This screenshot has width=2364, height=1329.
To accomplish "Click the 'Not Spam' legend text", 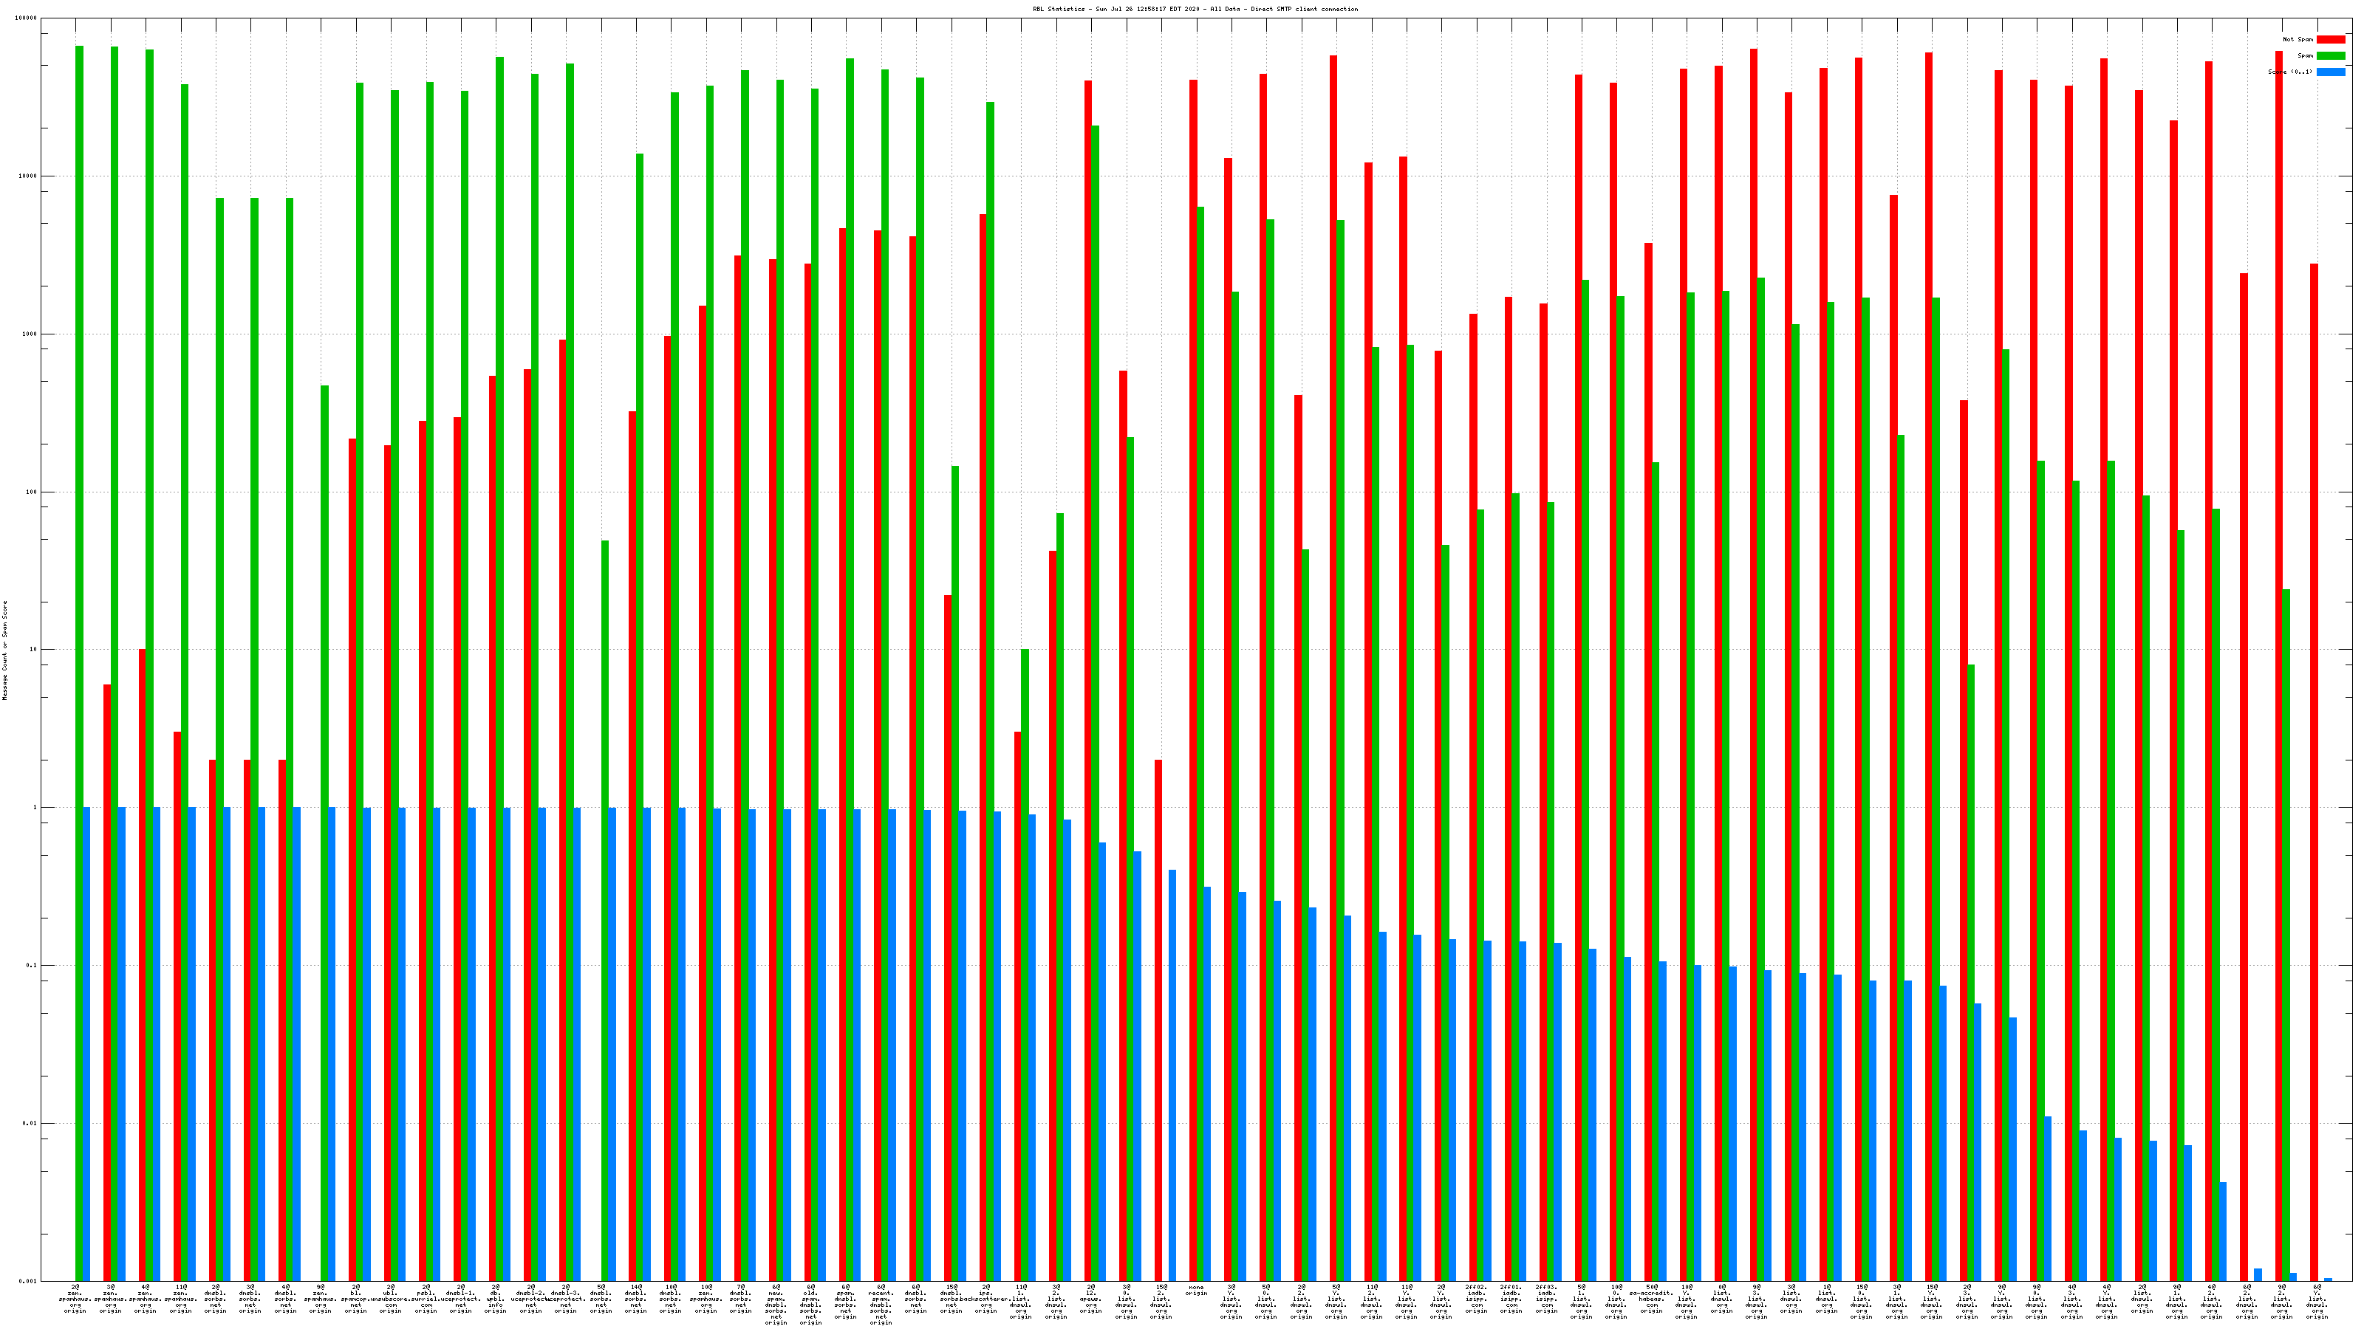I will 2298,39.
